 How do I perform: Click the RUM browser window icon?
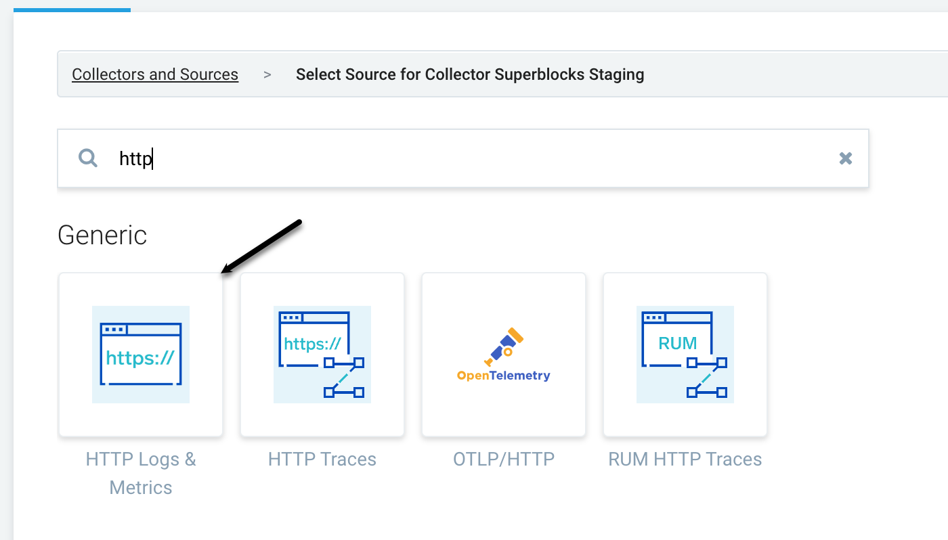685,354
